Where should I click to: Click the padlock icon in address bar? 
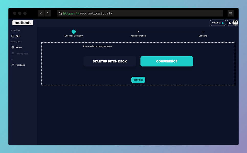[60, 13]
